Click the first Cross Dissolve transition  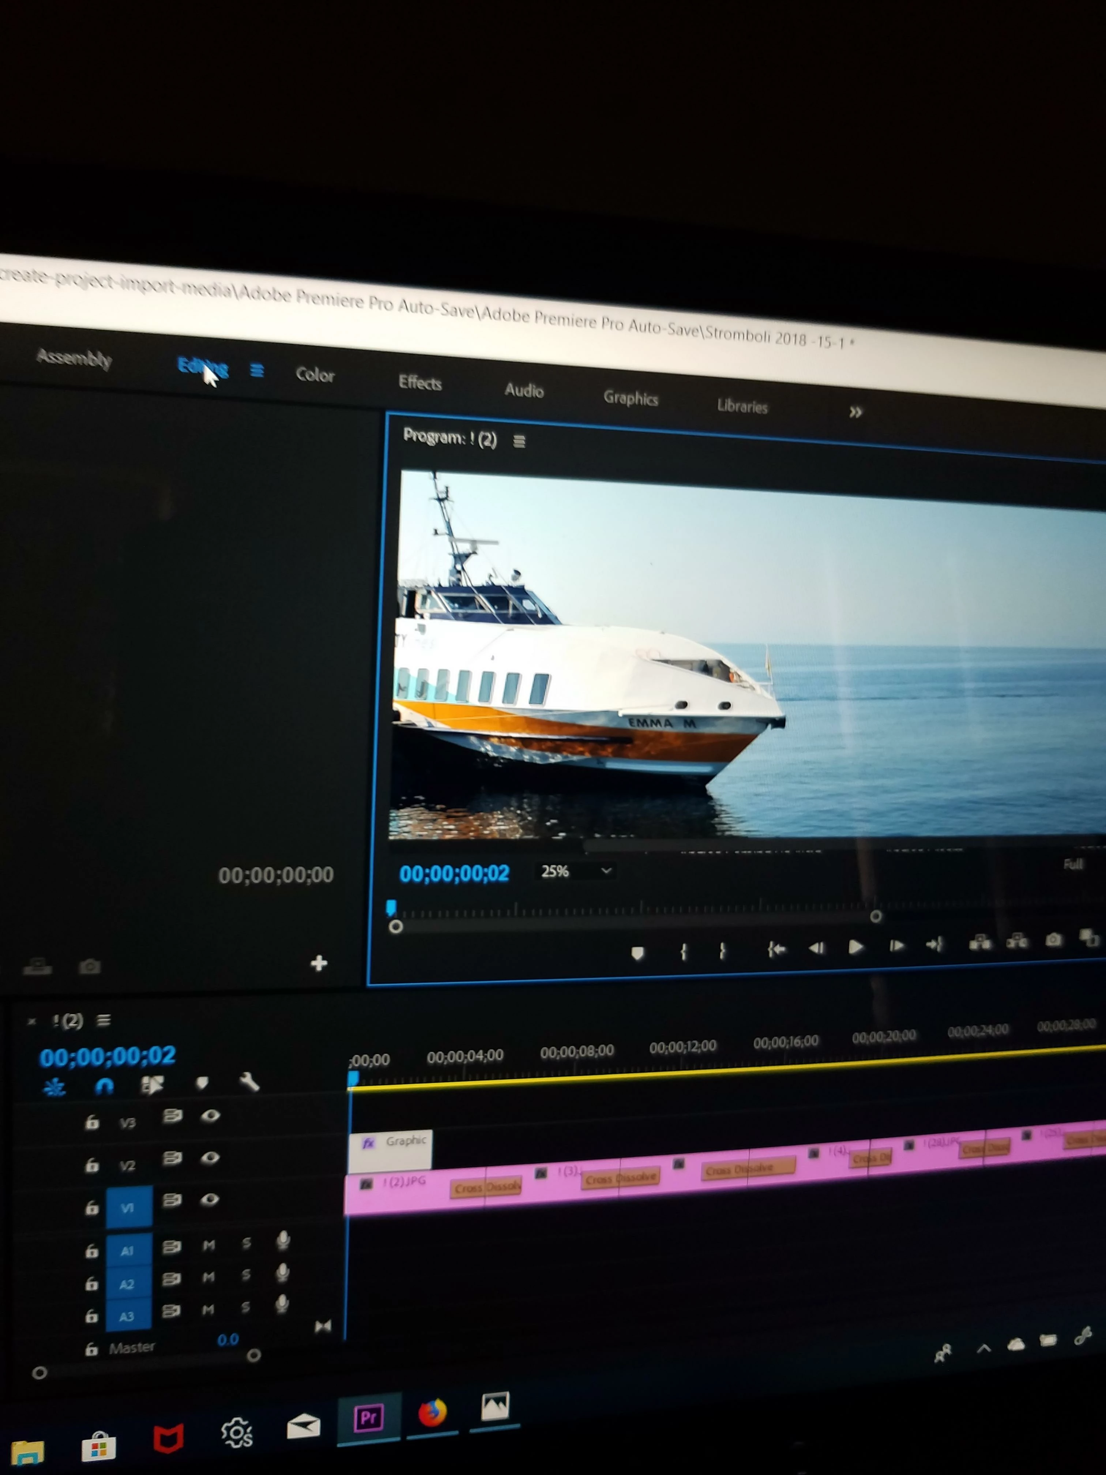pos(485,1187)
